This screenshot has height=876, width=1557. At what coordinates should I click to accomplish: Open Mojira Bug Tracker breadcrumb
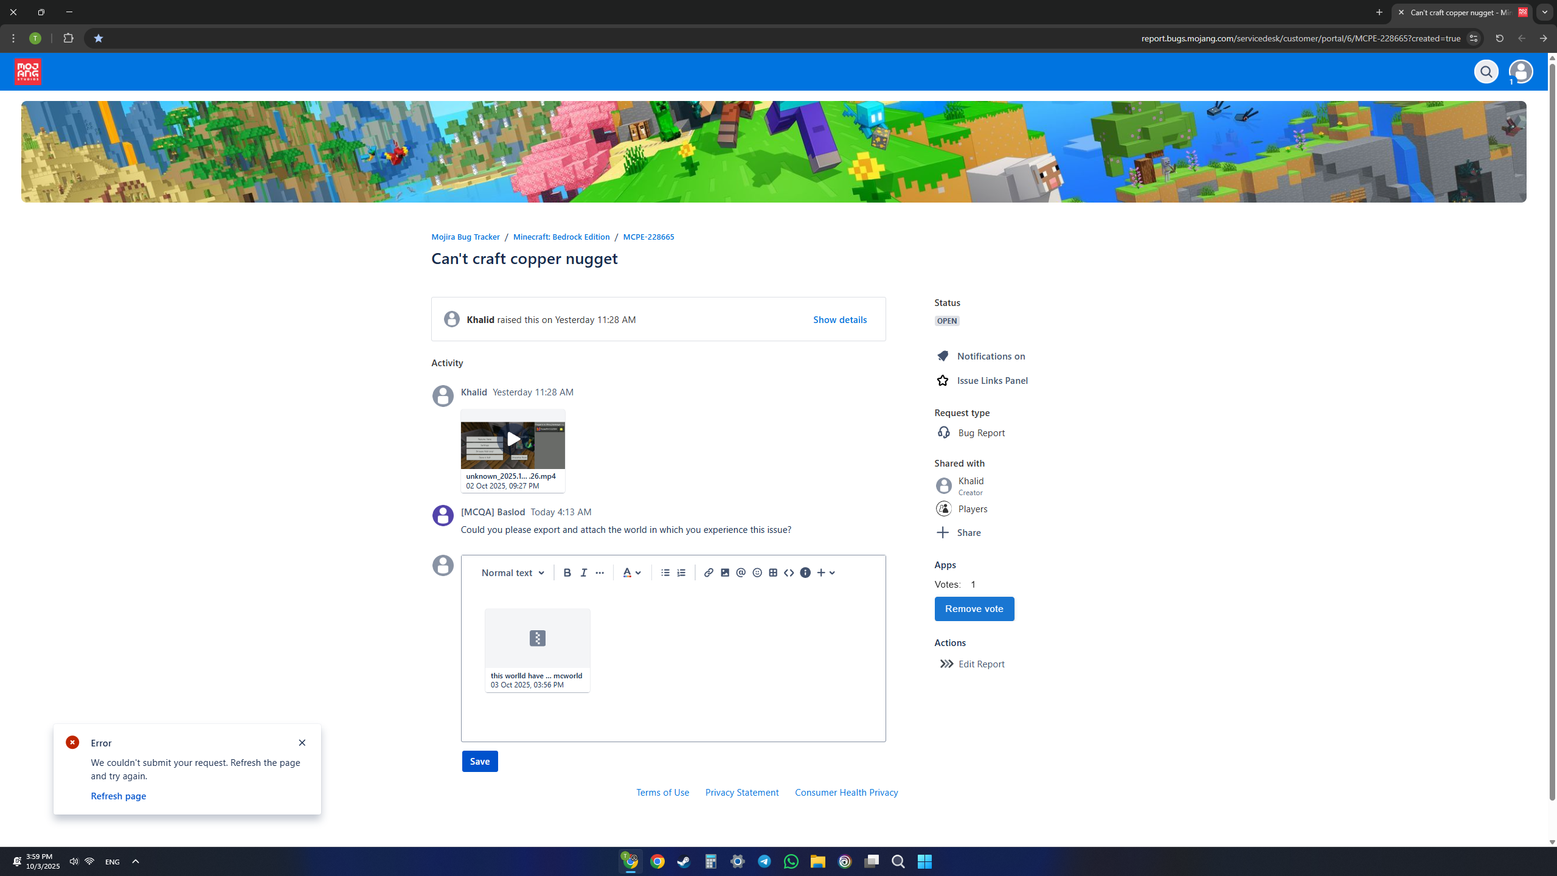point(465,237)
